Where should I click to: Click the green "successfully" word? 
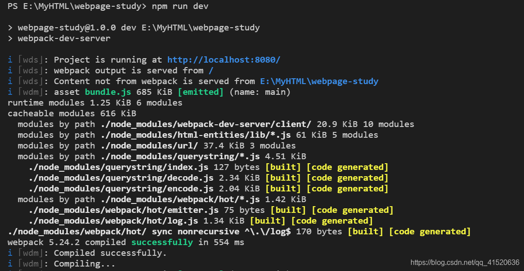click(x=162, y=242)
